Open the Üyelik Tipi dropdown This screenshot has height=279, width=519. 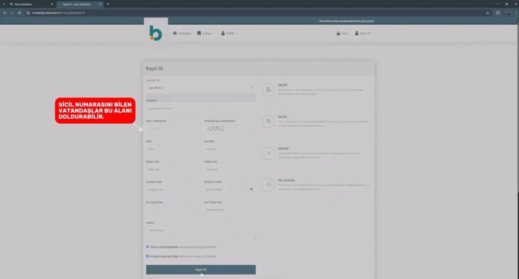click(x=201, y=88)
